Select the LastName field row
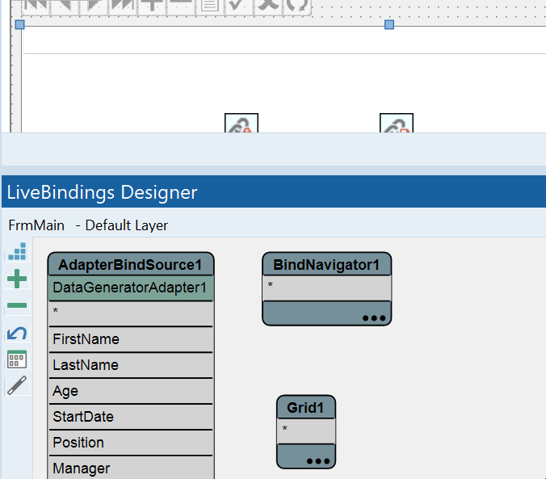This screenshot has width=546, height=479. (131, 365)
